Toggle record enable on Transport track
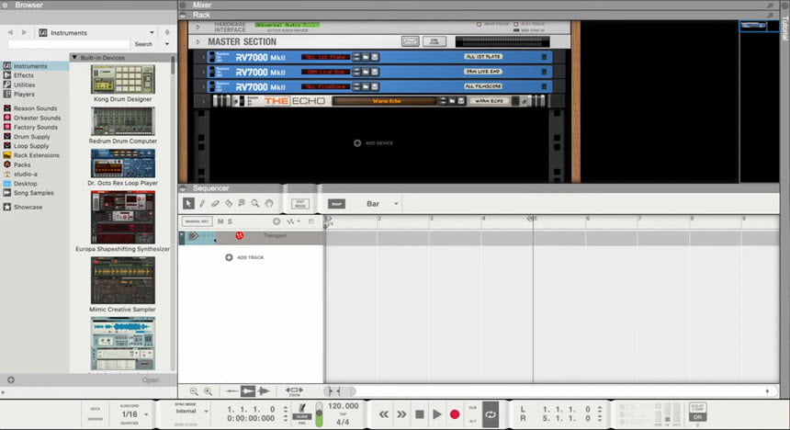The height and width of the screenshot is (430, 790). tap(240, 235)
